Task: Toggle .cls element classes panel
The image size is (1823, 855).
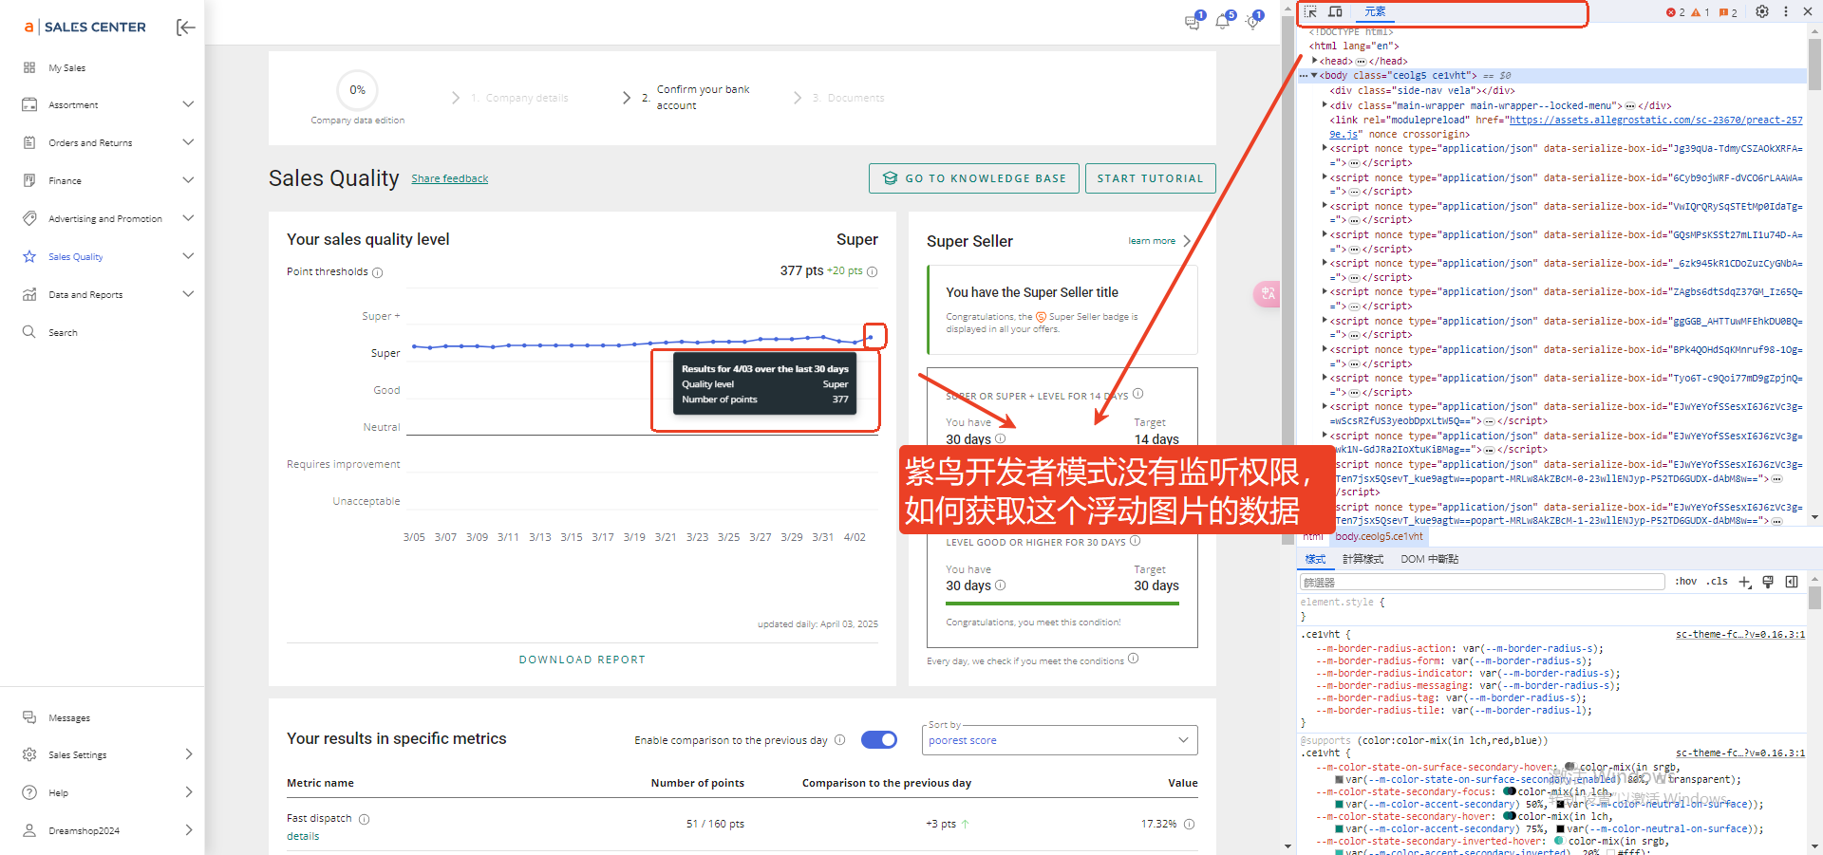Action: (x=1717, y=582)
